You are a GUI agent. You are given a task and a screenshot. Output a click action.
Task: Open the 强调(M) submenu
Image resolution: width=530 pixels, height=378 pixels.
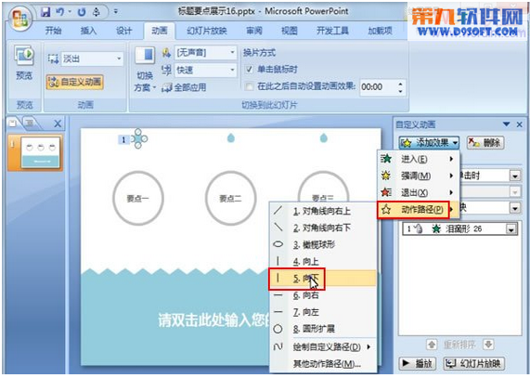pyautogui.click(x=418, y=176)
